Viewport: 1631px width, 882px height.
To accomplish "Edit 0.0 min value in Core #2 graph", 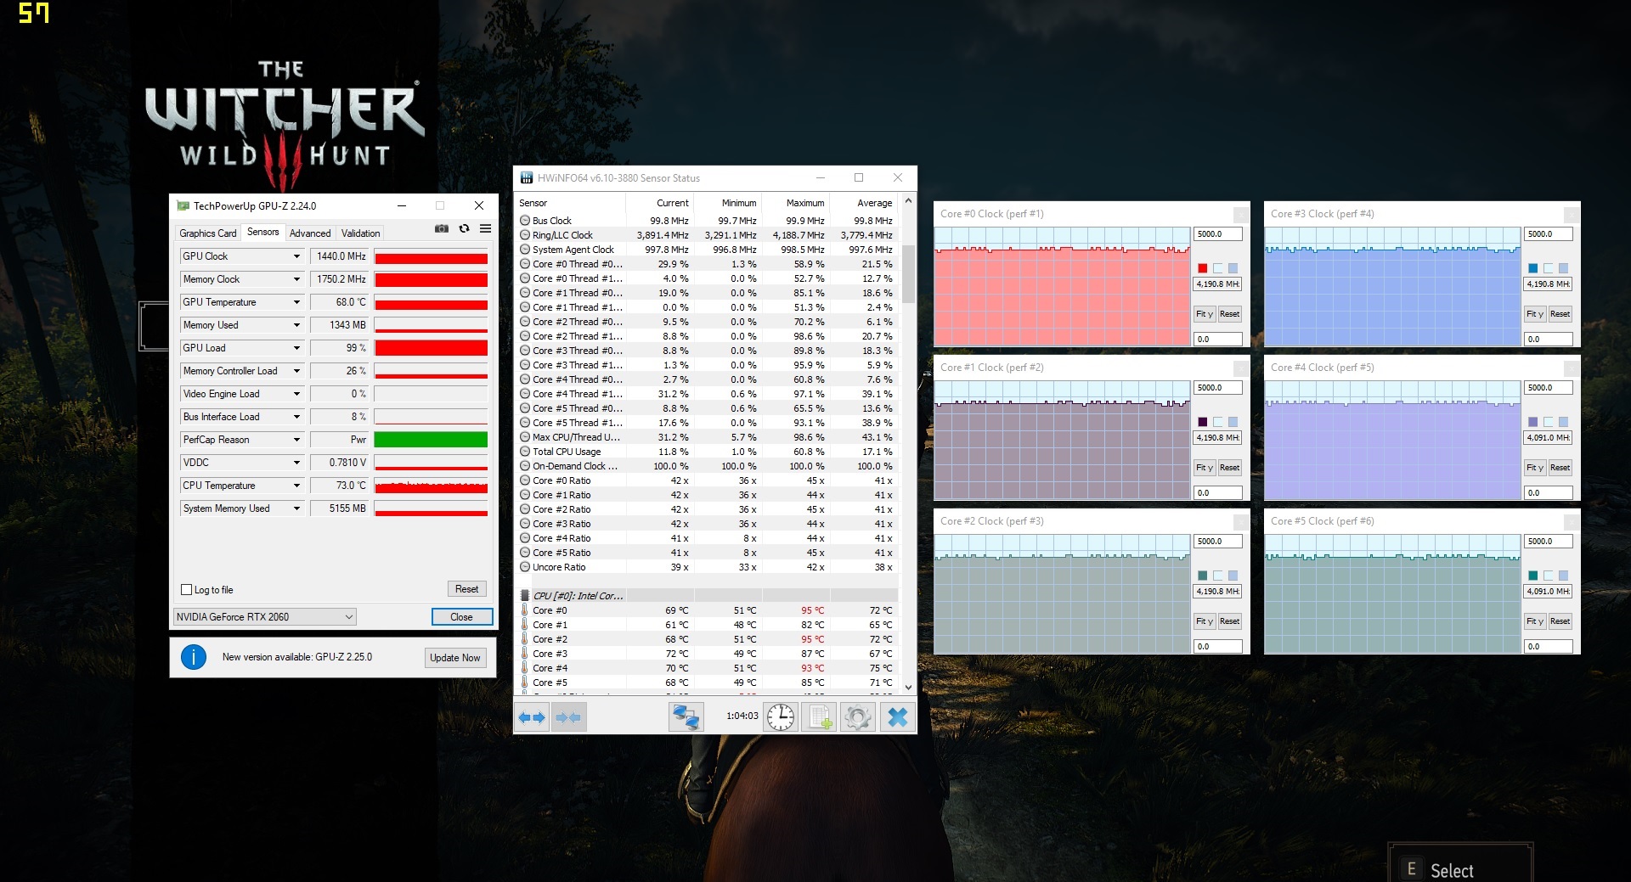I will pos(1217,647).
